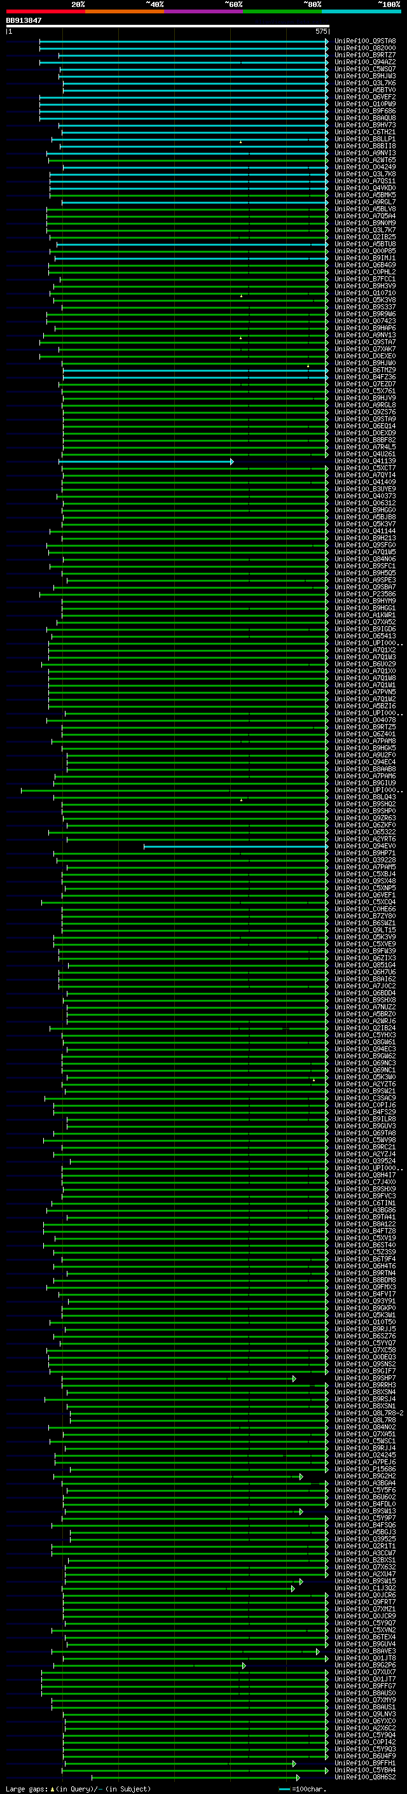Screen dimensions: 407x1794
Task: Click the UniRef100_C0HE66 entry
Action: click(364, 909)
